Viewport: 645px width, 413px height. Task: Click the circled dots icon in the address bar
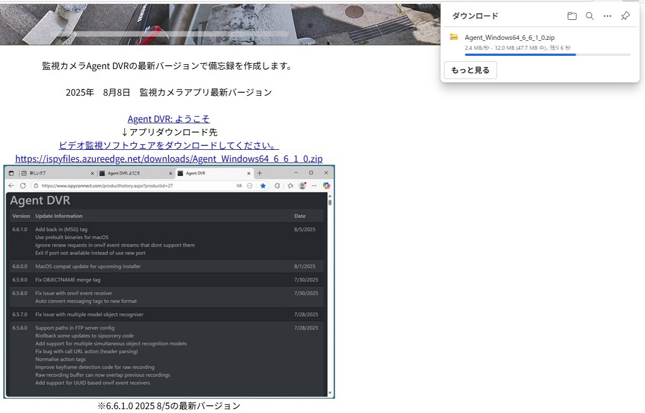pyautogui.click(x=249, y=186)
